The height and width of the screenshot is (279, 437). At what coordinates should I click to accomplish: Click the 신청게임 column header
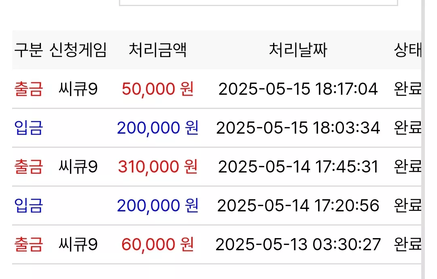click(78, 50)
